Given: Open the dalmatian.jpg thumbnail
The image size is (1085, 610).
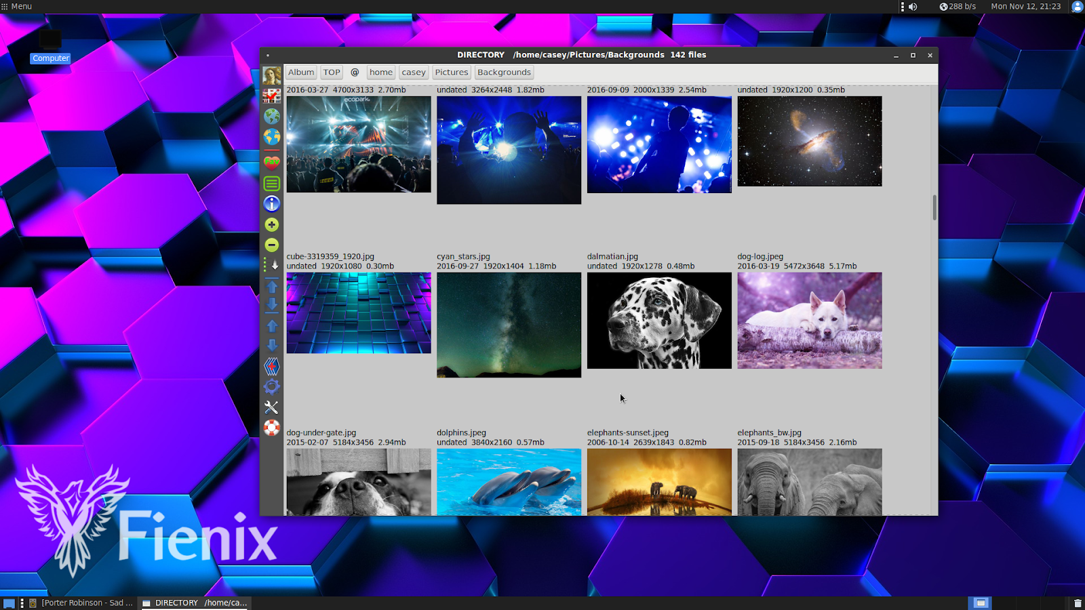Looking at the screenshot, I should click(x=658, y=321).
